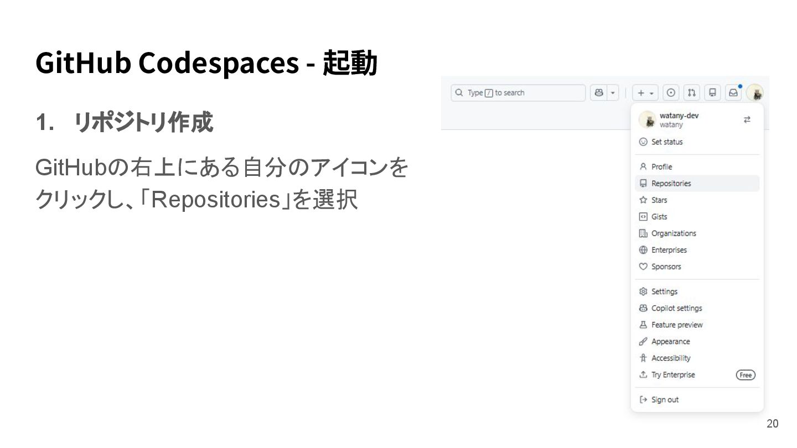Expand the plus create-new dropdown
797x448 pixels.
646,93
